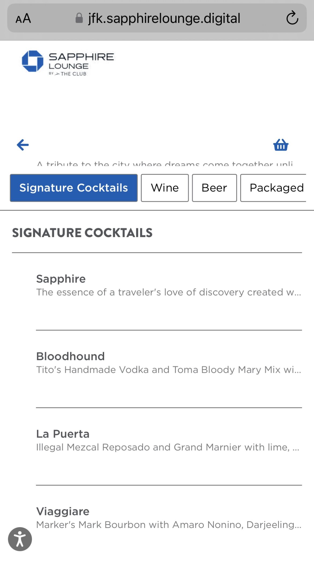This screenshot has height=561, width=314.
Task: Tap the Illegal Mezcal Reposado description
Action: pos(167,447)
